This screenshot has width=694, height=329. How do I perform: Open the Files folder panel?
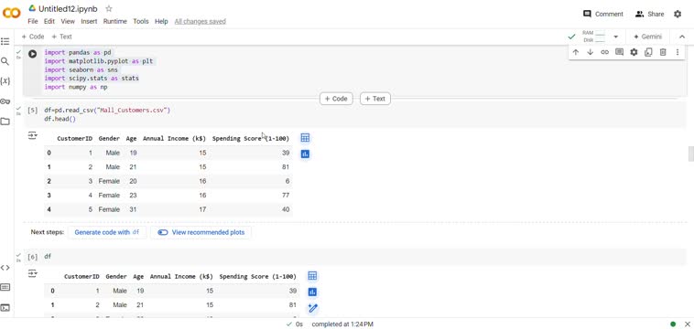pos(5,121)
